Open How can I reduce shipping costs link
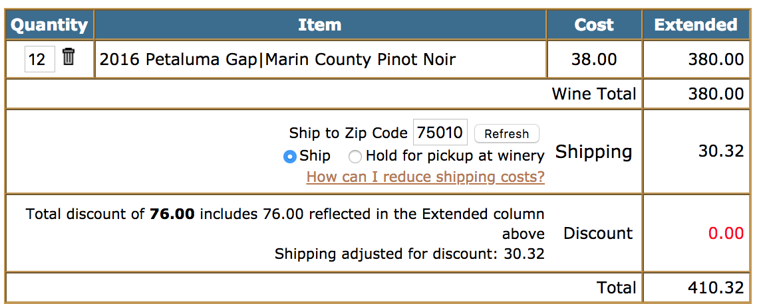Image resolution: width=757 pixels, height=304 pixels. (x=425, y=177)
